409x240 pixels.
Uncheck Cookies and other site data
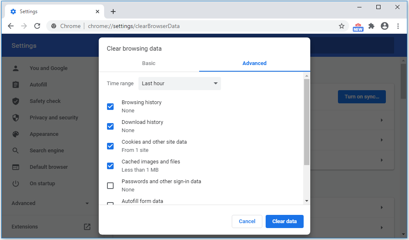pos(110,146)
